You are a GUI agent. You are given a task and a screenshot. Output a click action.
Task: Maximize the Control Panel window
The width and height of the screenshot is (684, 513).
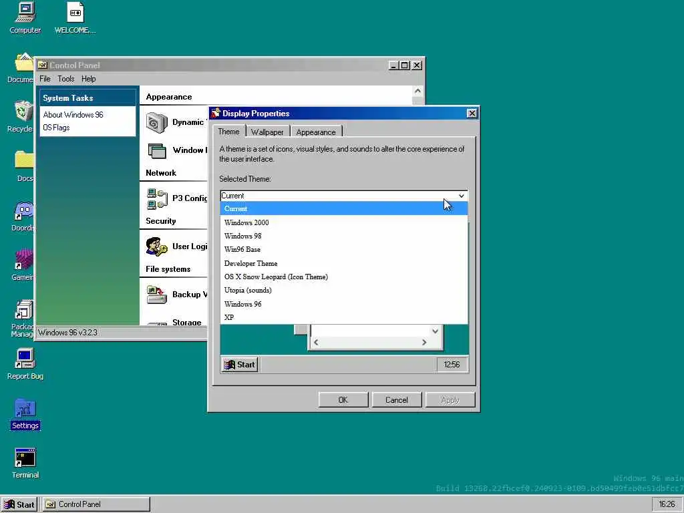pos(405,65)
